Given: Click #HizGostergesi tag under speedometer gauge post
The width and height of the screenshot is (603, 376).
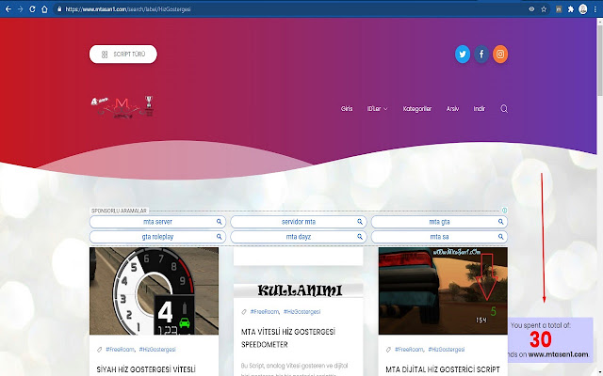Looking at the screenshot, I should tap(157, 350).
